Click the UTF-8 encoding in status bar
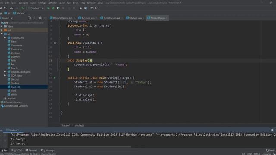This screenshot has height=155, width=276. point(257,154)
